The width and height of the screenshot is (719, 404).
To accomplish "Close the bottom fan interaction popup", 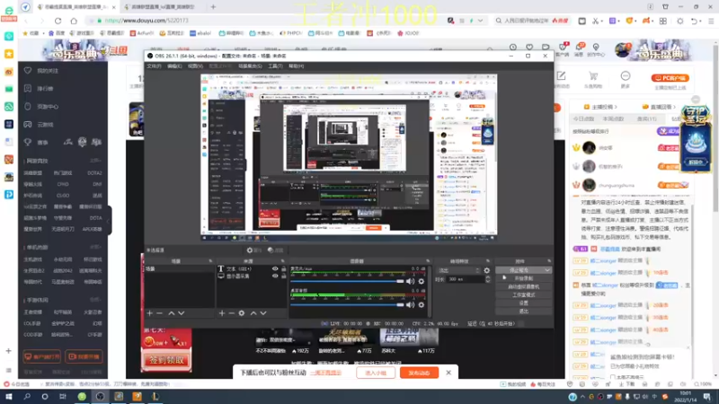I will (448, 373).
